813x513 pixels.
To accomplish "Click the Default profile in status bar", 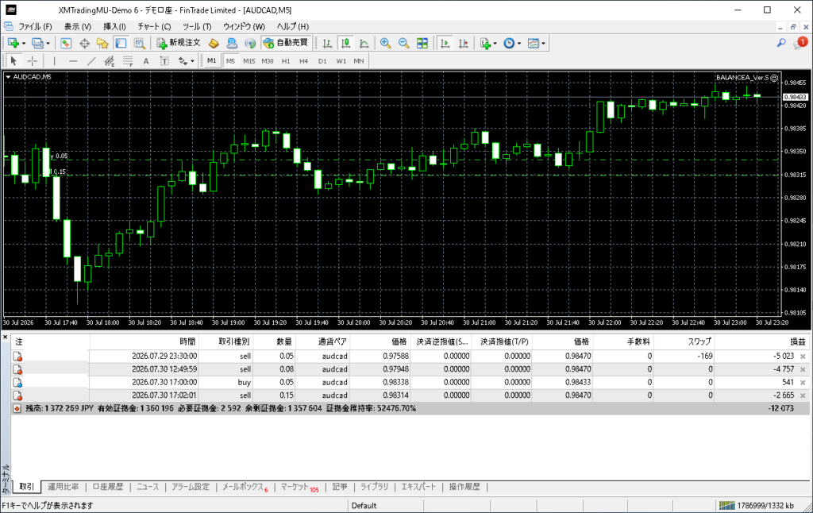I will point(364,505).
